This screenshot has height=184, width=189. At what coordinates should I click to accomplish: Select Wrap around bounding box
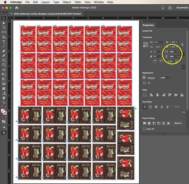coord(150,107)
